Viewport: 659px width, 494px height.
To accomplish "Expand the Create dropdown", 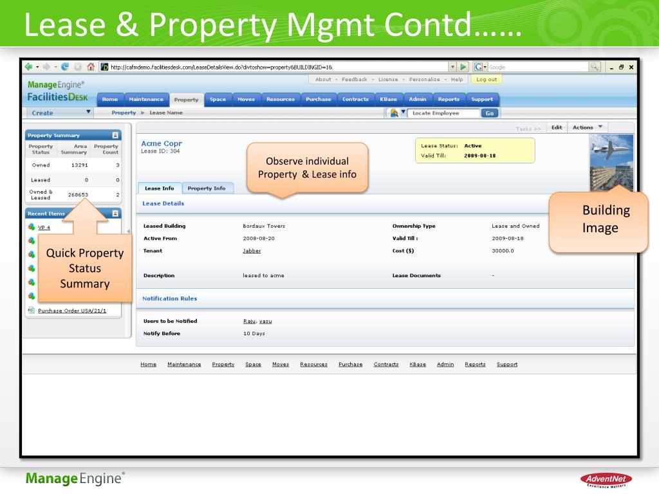I will (x=59, y=113).
